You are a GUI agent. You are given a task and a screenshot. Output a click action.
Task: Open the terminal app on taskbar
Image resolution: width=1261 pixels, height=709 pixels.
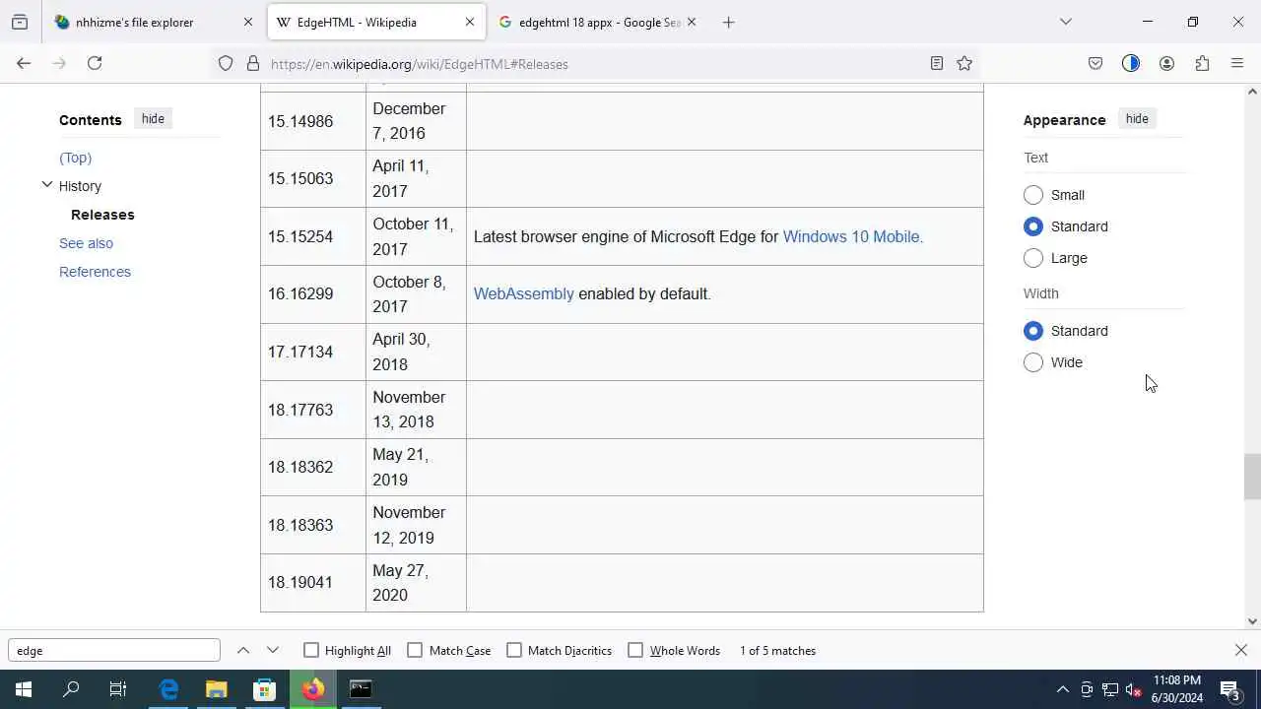coord(361,689)
